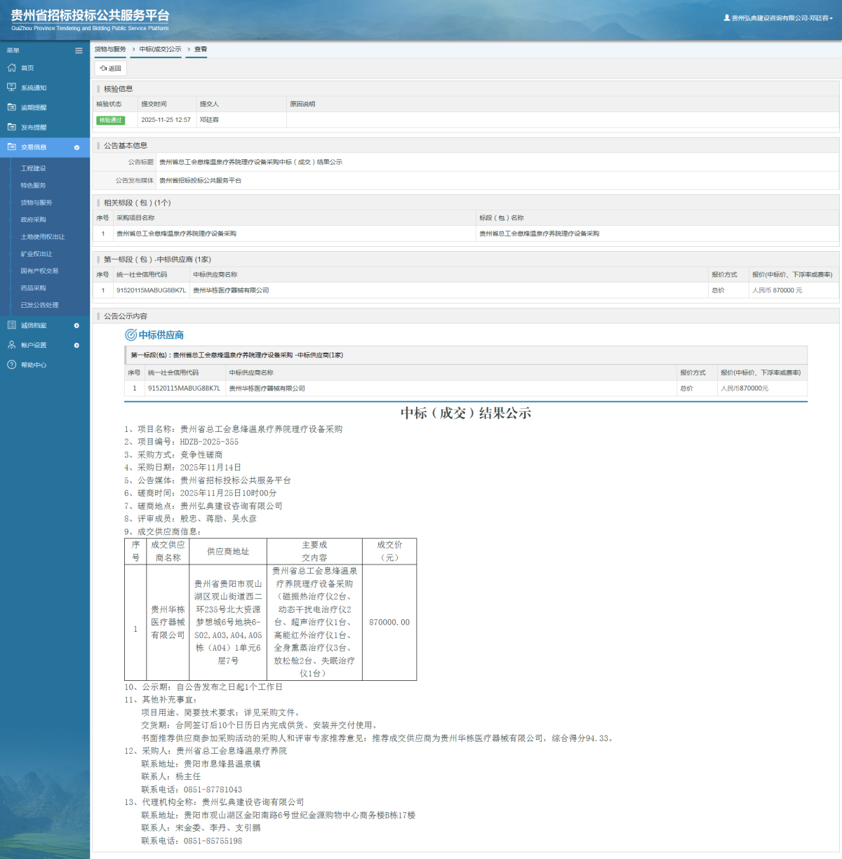Click the 诚信档案 list icon
Screen dimensions: 842x859
click(11, 325)
